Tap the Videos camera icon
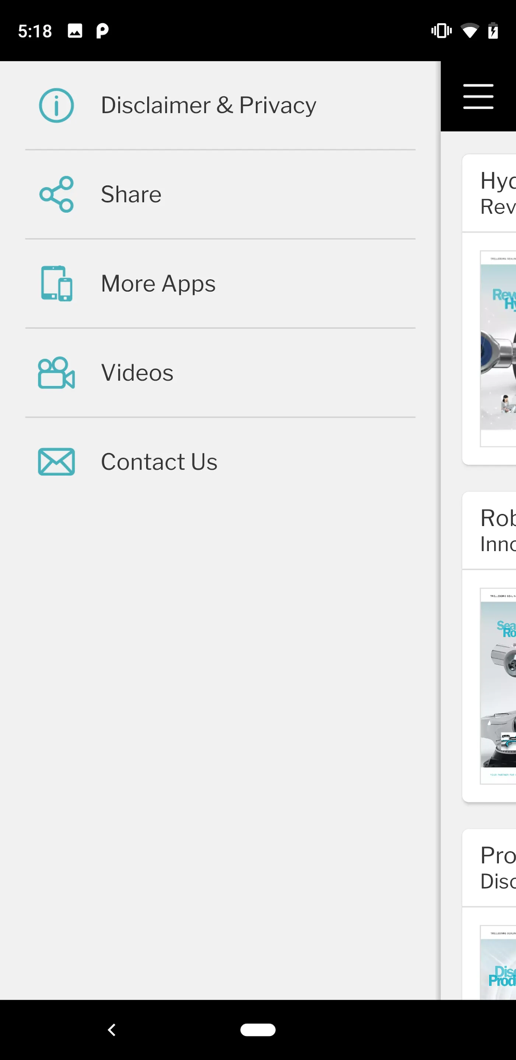This screenshot has height=1060, width=516. (x=56, y=373)
